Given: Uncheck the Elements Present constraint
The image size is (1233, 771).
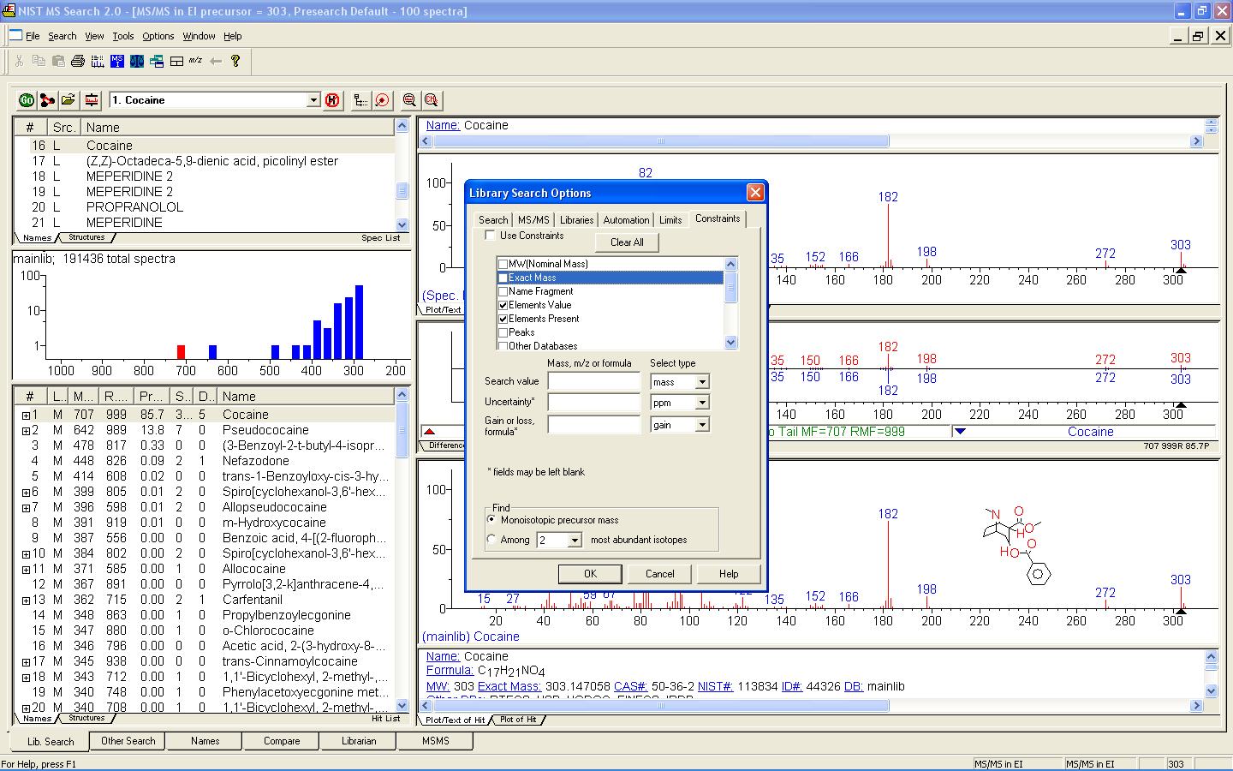Looking at the screenshot, I should click(x=503, y=319).
